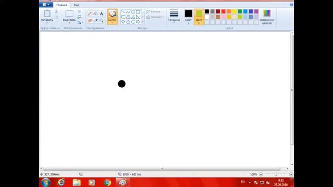Click the Copy icon below scissors

tap(57, 17)
